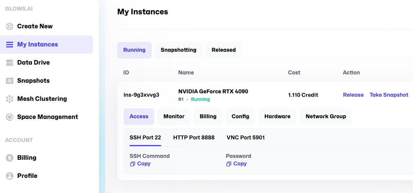Click the My Instances page heading
This screenshot has height=193, width=413.
click(142, 12)
